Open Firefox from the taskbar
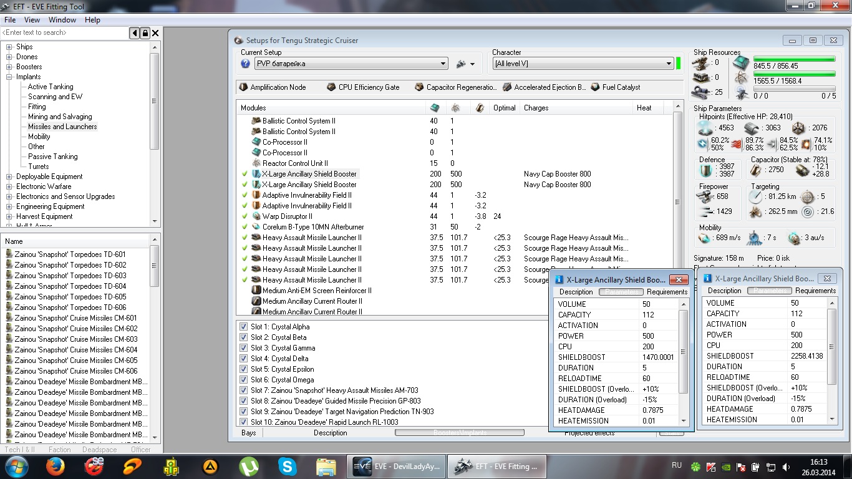 (x=56, y=466)
